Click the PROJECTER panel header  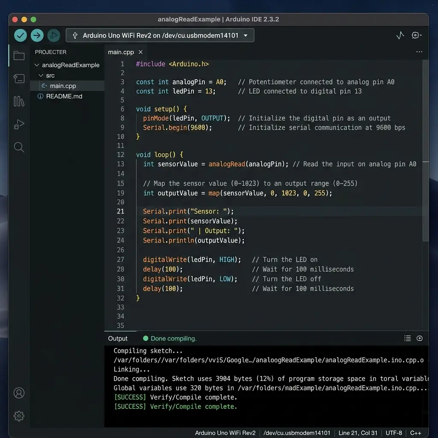coord(50,52)
